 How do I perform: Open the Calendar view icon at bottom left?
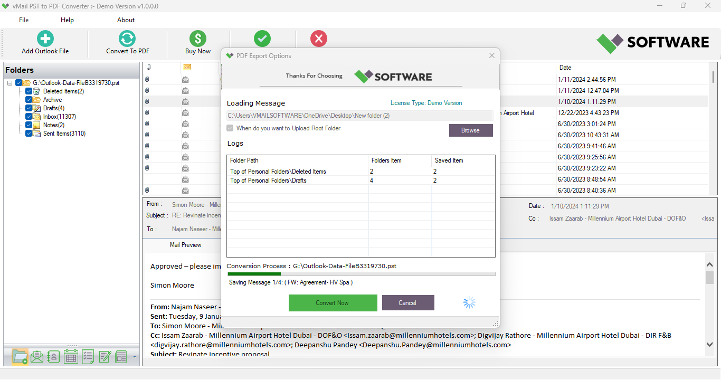(x=70, y=356)
